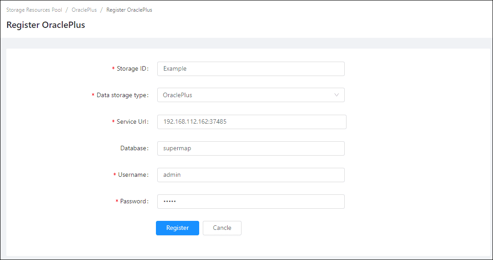
Task: Open the OraclePlus breadcrumb link
Action: (84, 10)
